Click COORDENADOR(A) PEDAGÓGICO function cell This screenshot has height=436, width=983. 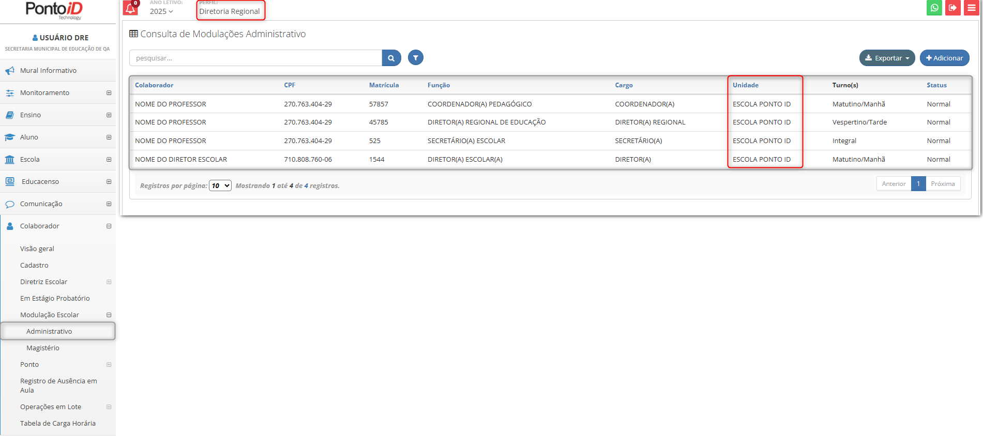click(x=479, y=104)
